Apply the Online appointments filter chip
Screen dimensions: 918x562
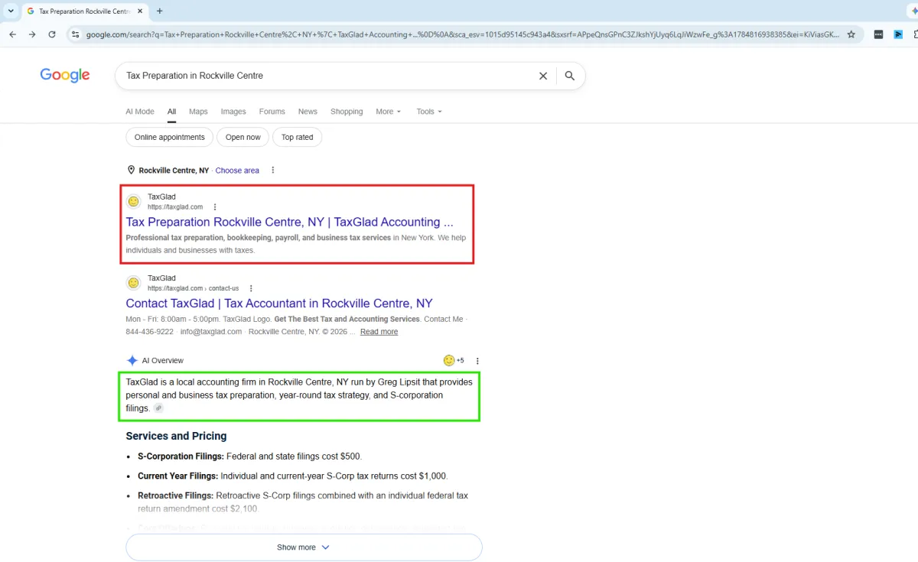(169, 138)
